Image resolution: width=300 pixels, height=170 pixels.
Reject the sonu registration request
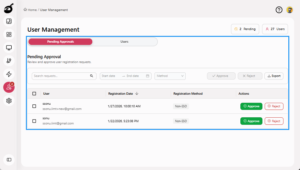[x=274, y=121]
